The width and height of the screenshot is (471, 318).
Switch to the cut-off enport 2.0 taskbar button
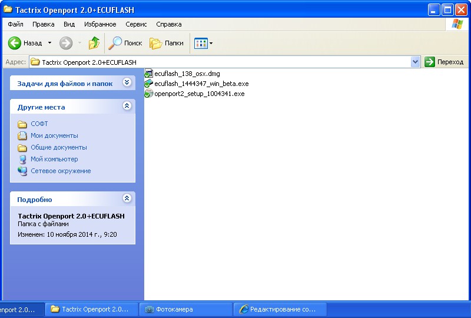22,309
